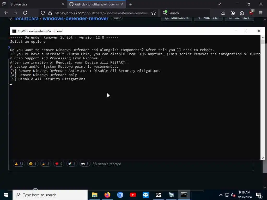Toggle the thumbs up reaction 53
This screenshot has height=200, width=267.
pos(19,164)
